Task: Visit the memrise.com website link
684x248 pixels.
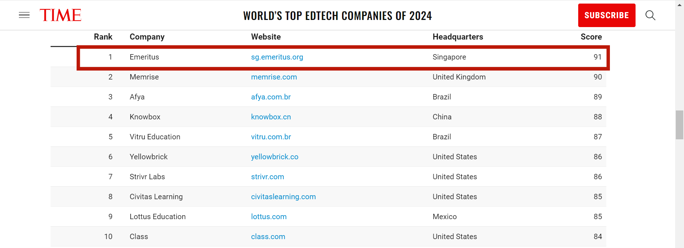Action: click(x=274, y=77)
